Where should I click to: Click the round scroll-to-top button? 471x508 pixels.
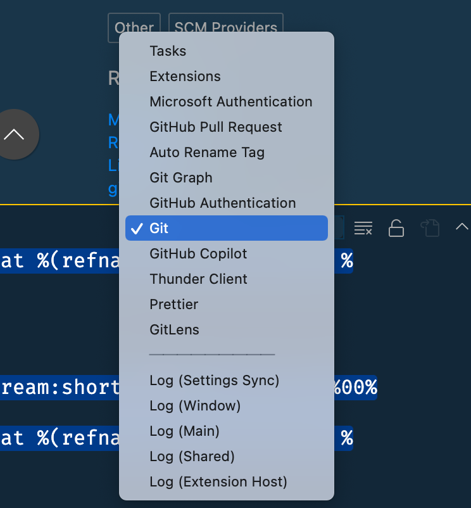click(x=15, y=134)
